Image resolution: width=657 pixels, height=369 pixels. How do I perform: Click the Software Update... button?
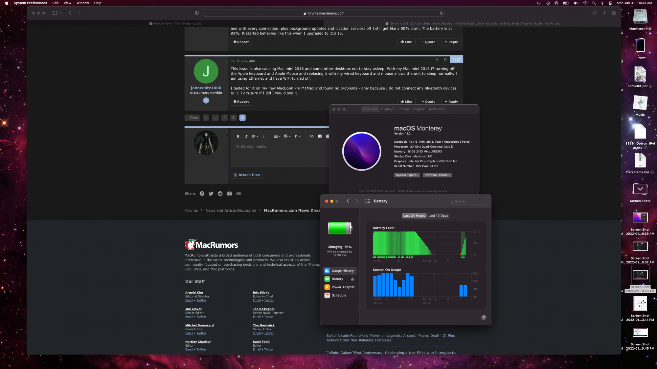pyautogui.click(x=437, y=175)
